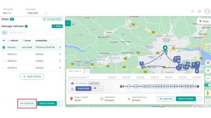Open the three-dot menu beside Send to Drivers in sidebar

[60, 103]
